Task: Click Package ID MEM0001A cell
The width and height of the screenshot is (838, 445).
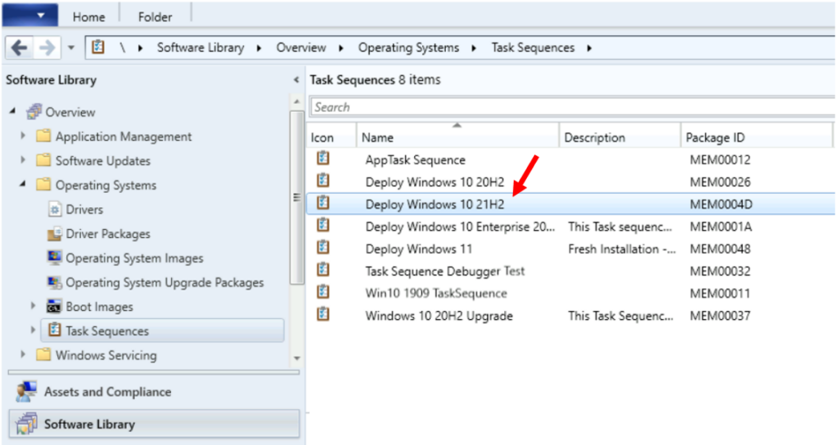Action: point(720,227)
